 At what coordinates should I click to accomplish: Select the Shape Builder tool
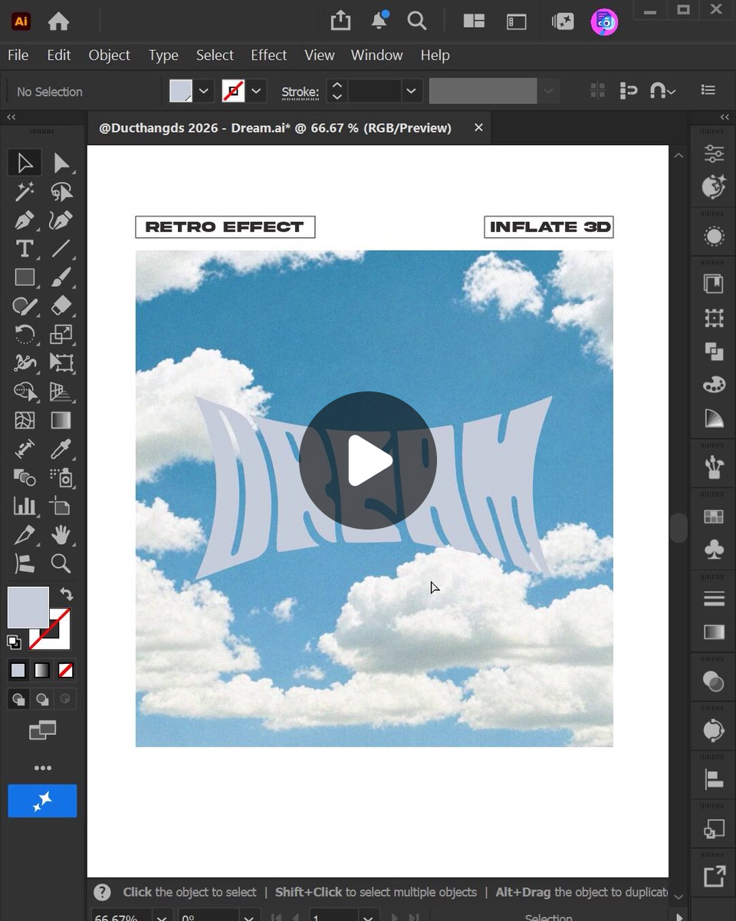click(x=25, y=391)
